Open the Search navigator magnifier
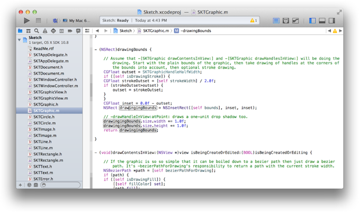This screenshot has width=359, height=212. [x=37, y=31]
